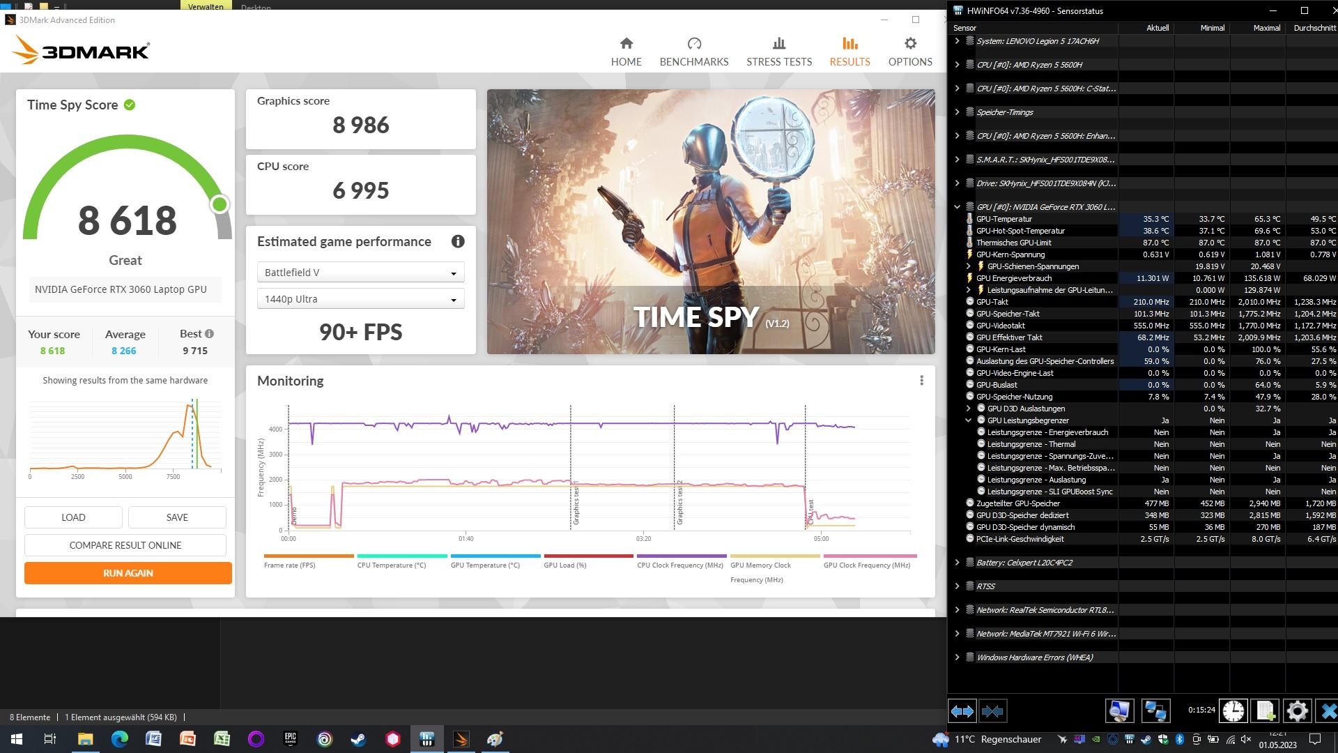Click the TIME SPY preview image
The image size is (1338, 753).
pos(711,222)
